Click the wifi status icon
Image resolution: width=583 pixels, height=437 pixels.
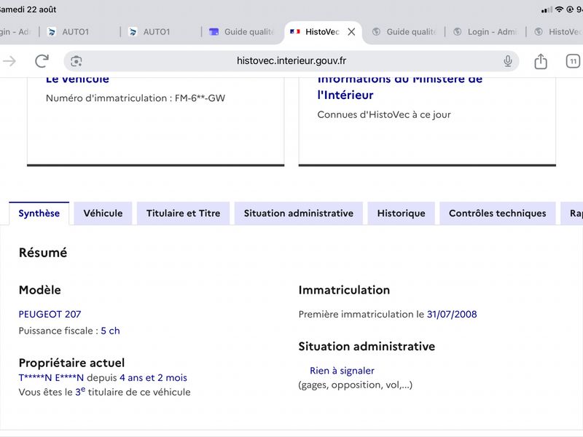coord(559,9)
